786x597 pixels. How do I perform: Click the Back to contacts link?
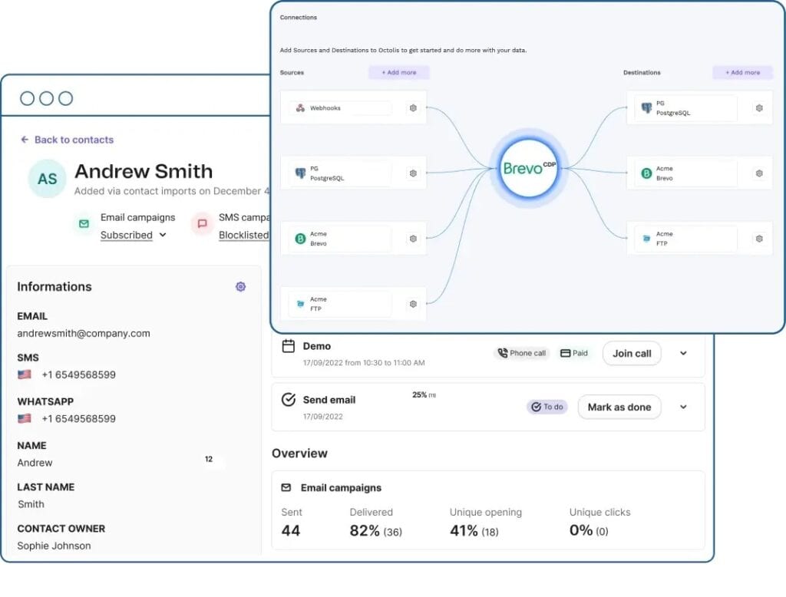(x=68, y=140)
